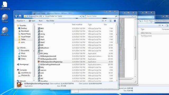Open Explorer help with the question mark icon
The image size is (169, 95).
[x=115, y=21]
